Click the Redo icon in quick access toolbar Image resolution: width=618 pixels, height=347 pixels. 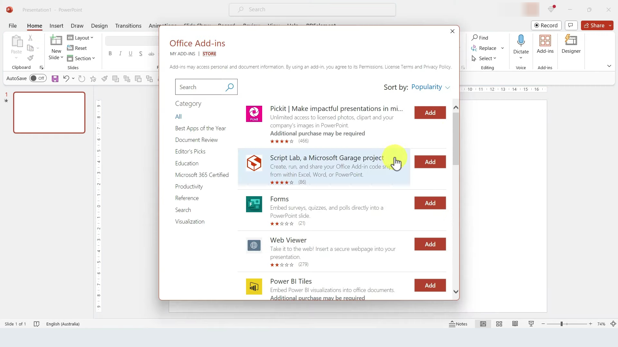tap(82, 78)
